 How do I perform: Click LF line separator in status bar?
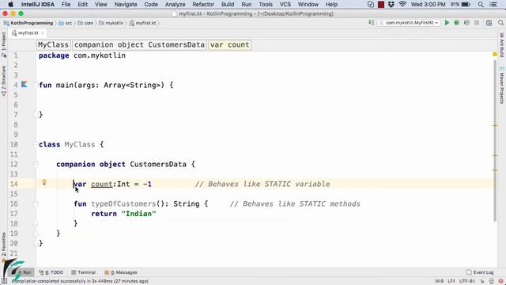click(451, 281)
